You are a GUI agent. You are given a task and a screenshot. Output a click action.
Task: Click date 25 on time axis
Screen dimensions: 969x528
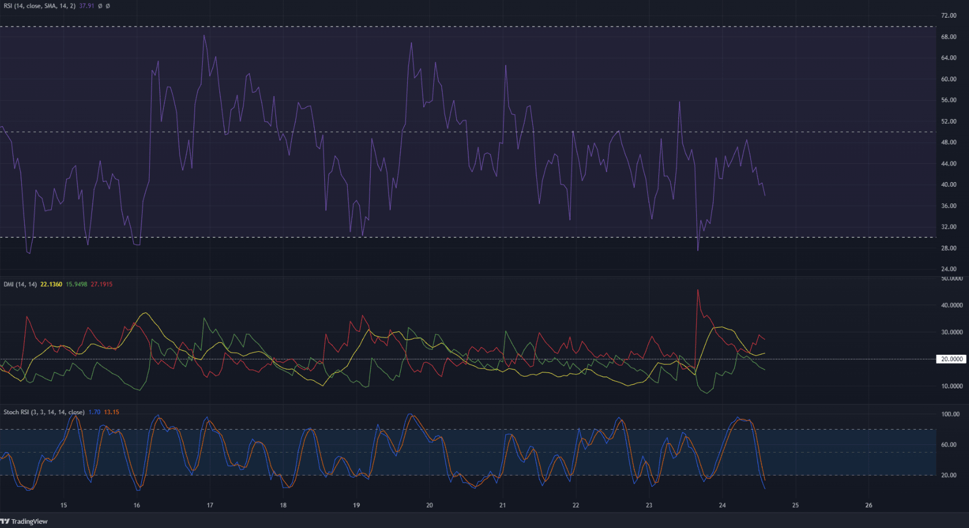pyautogui.click(x=795, y=505)
